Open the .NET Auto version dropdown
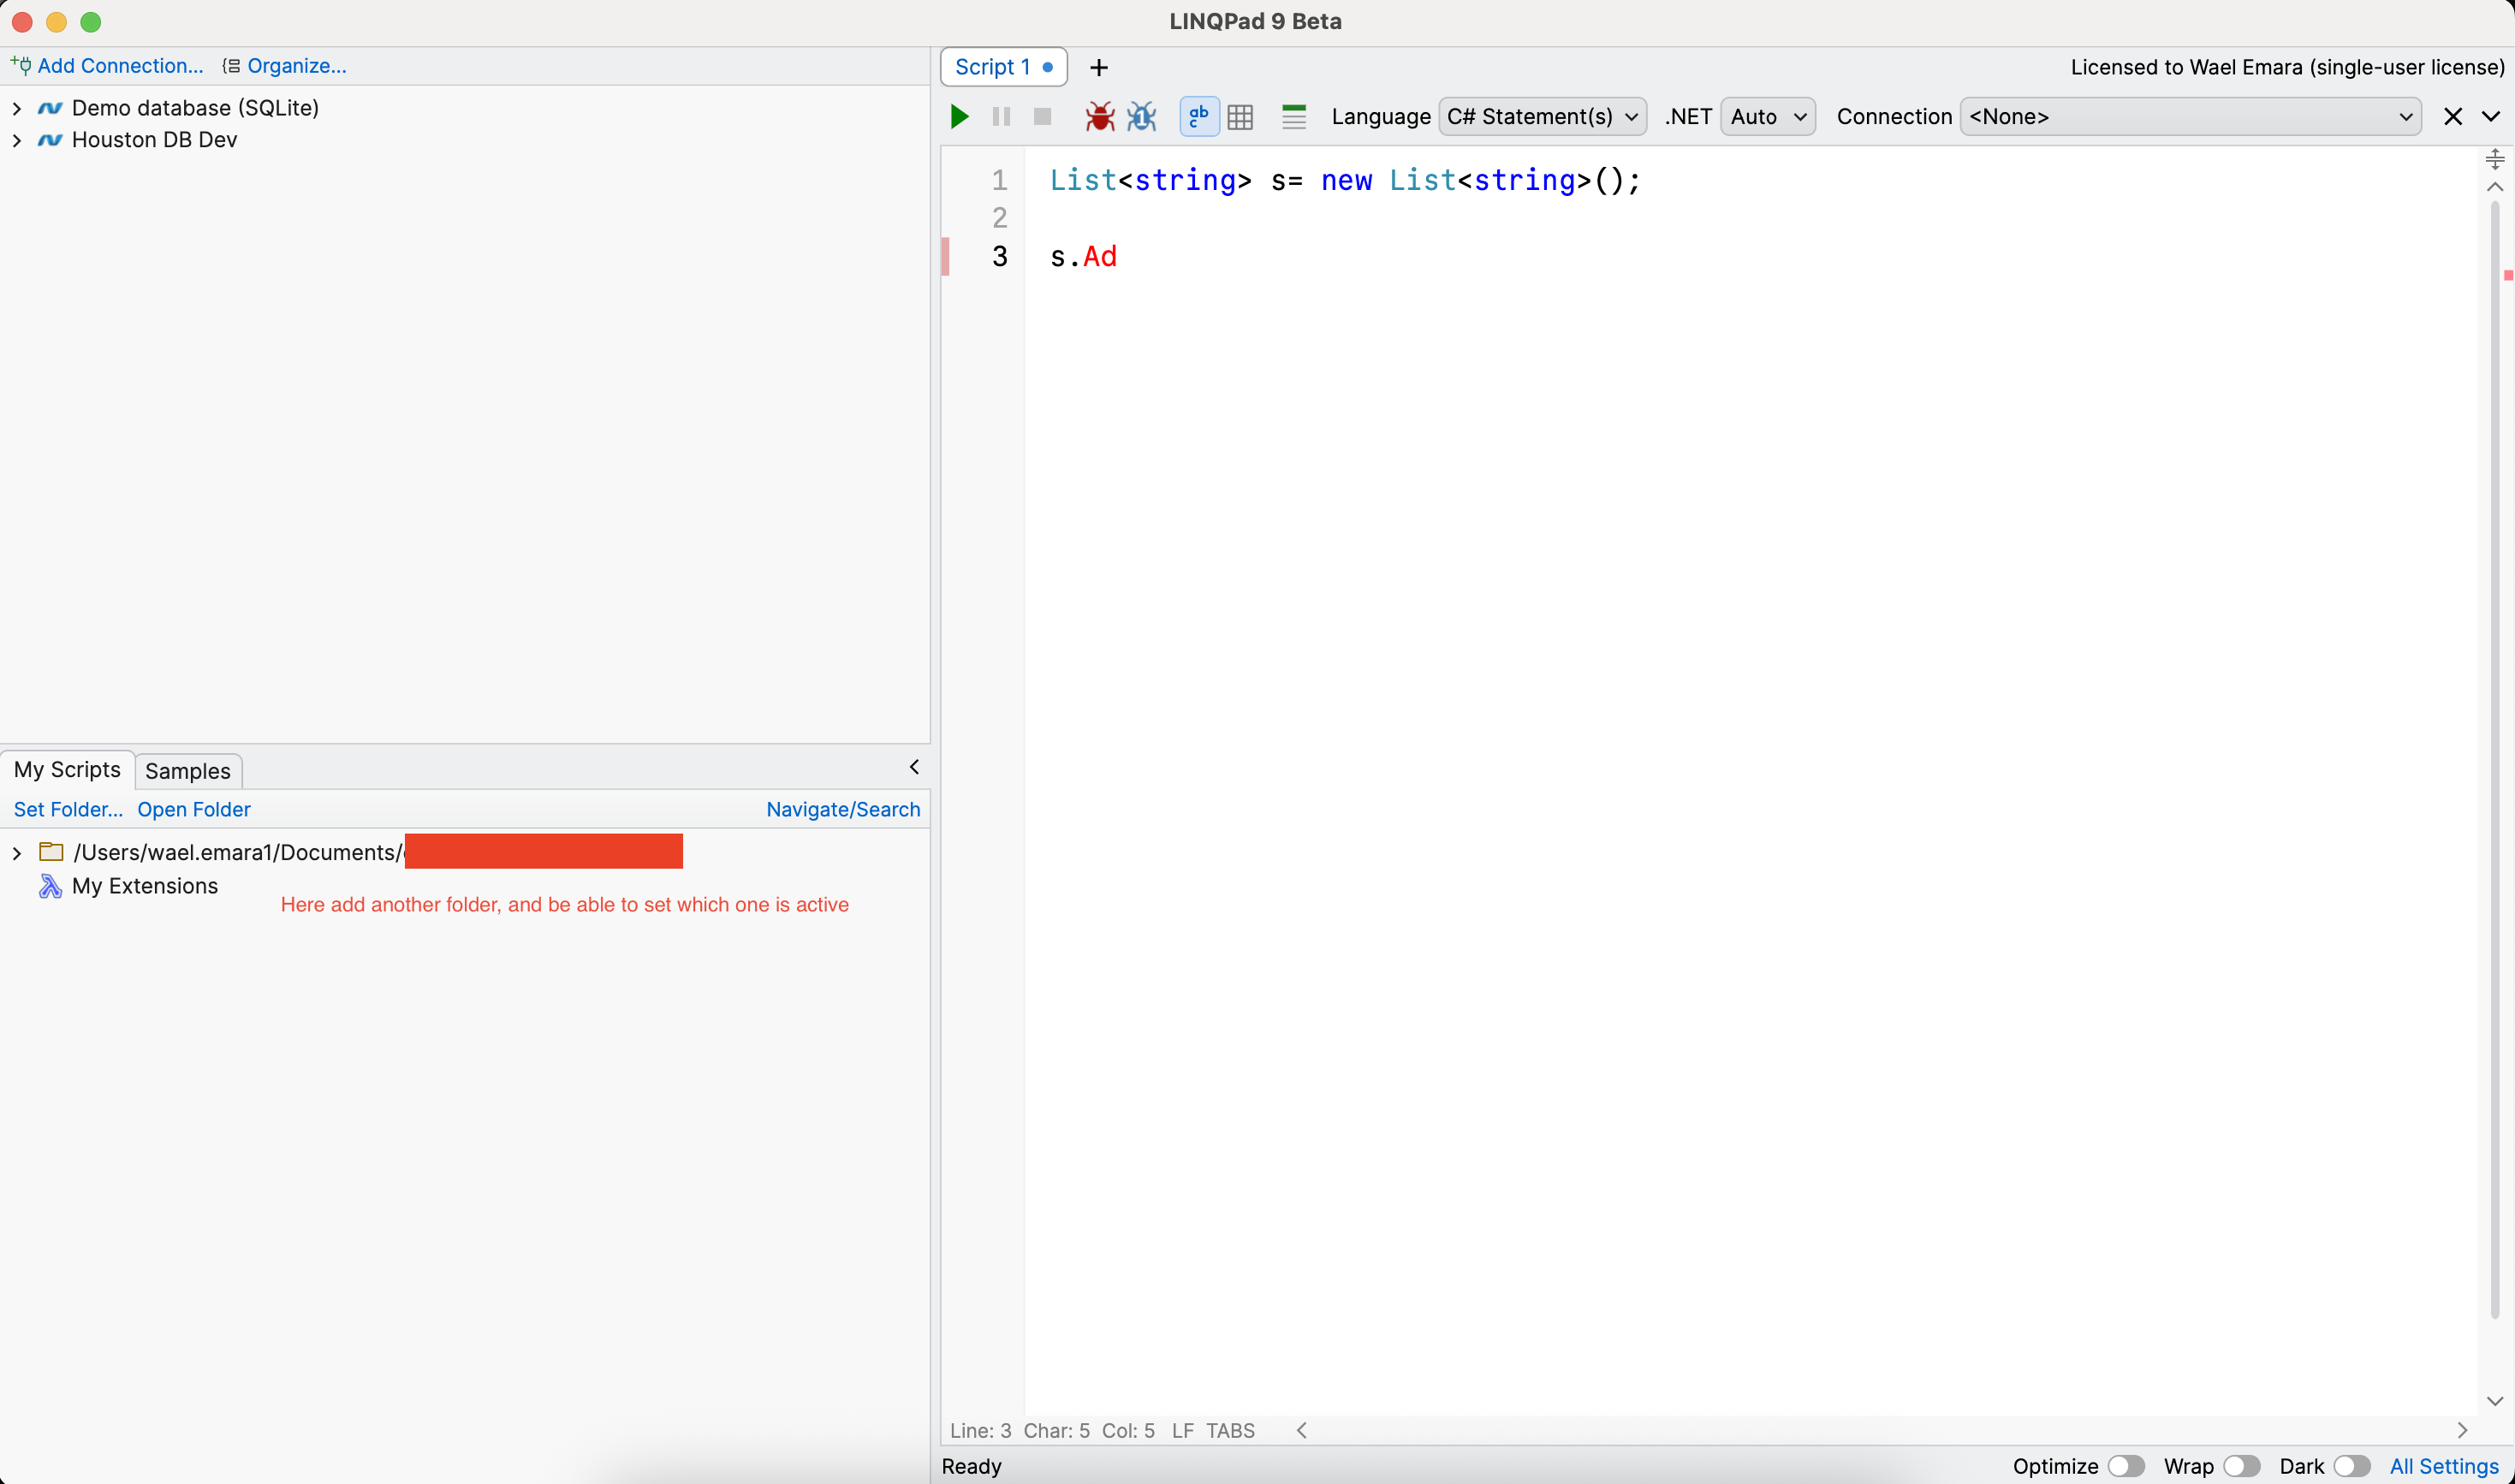 coord(1767,117)
